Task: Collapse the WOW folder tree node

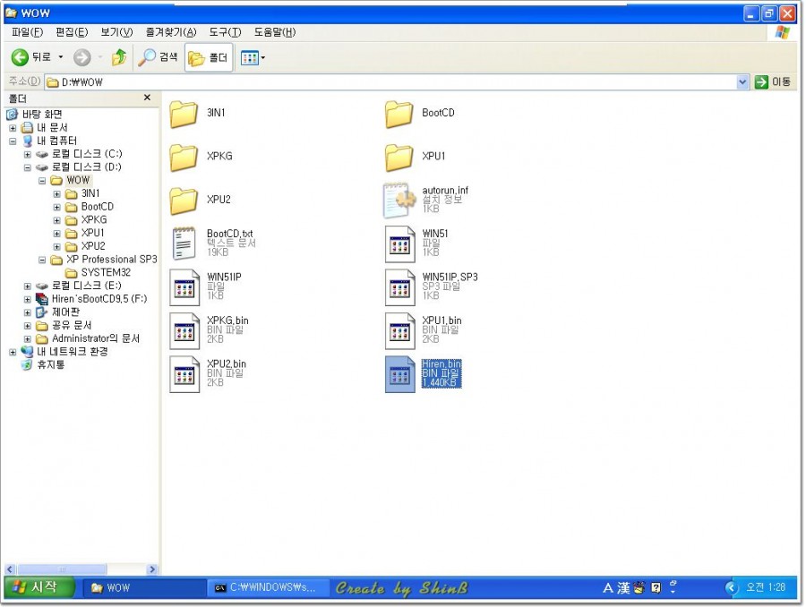Action: pyautogui.click(x=42, y=181)
